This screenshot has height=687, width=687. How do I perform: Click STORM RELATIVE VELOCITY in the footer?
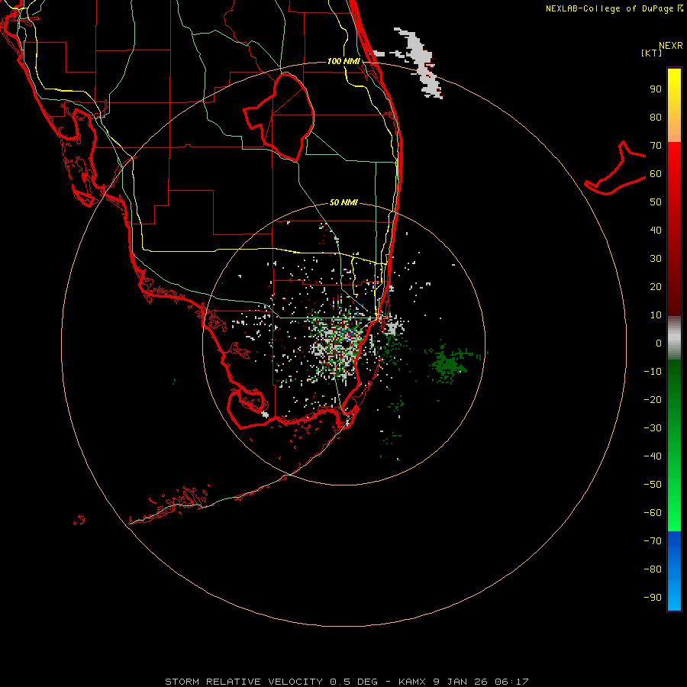tap(244, 682)
